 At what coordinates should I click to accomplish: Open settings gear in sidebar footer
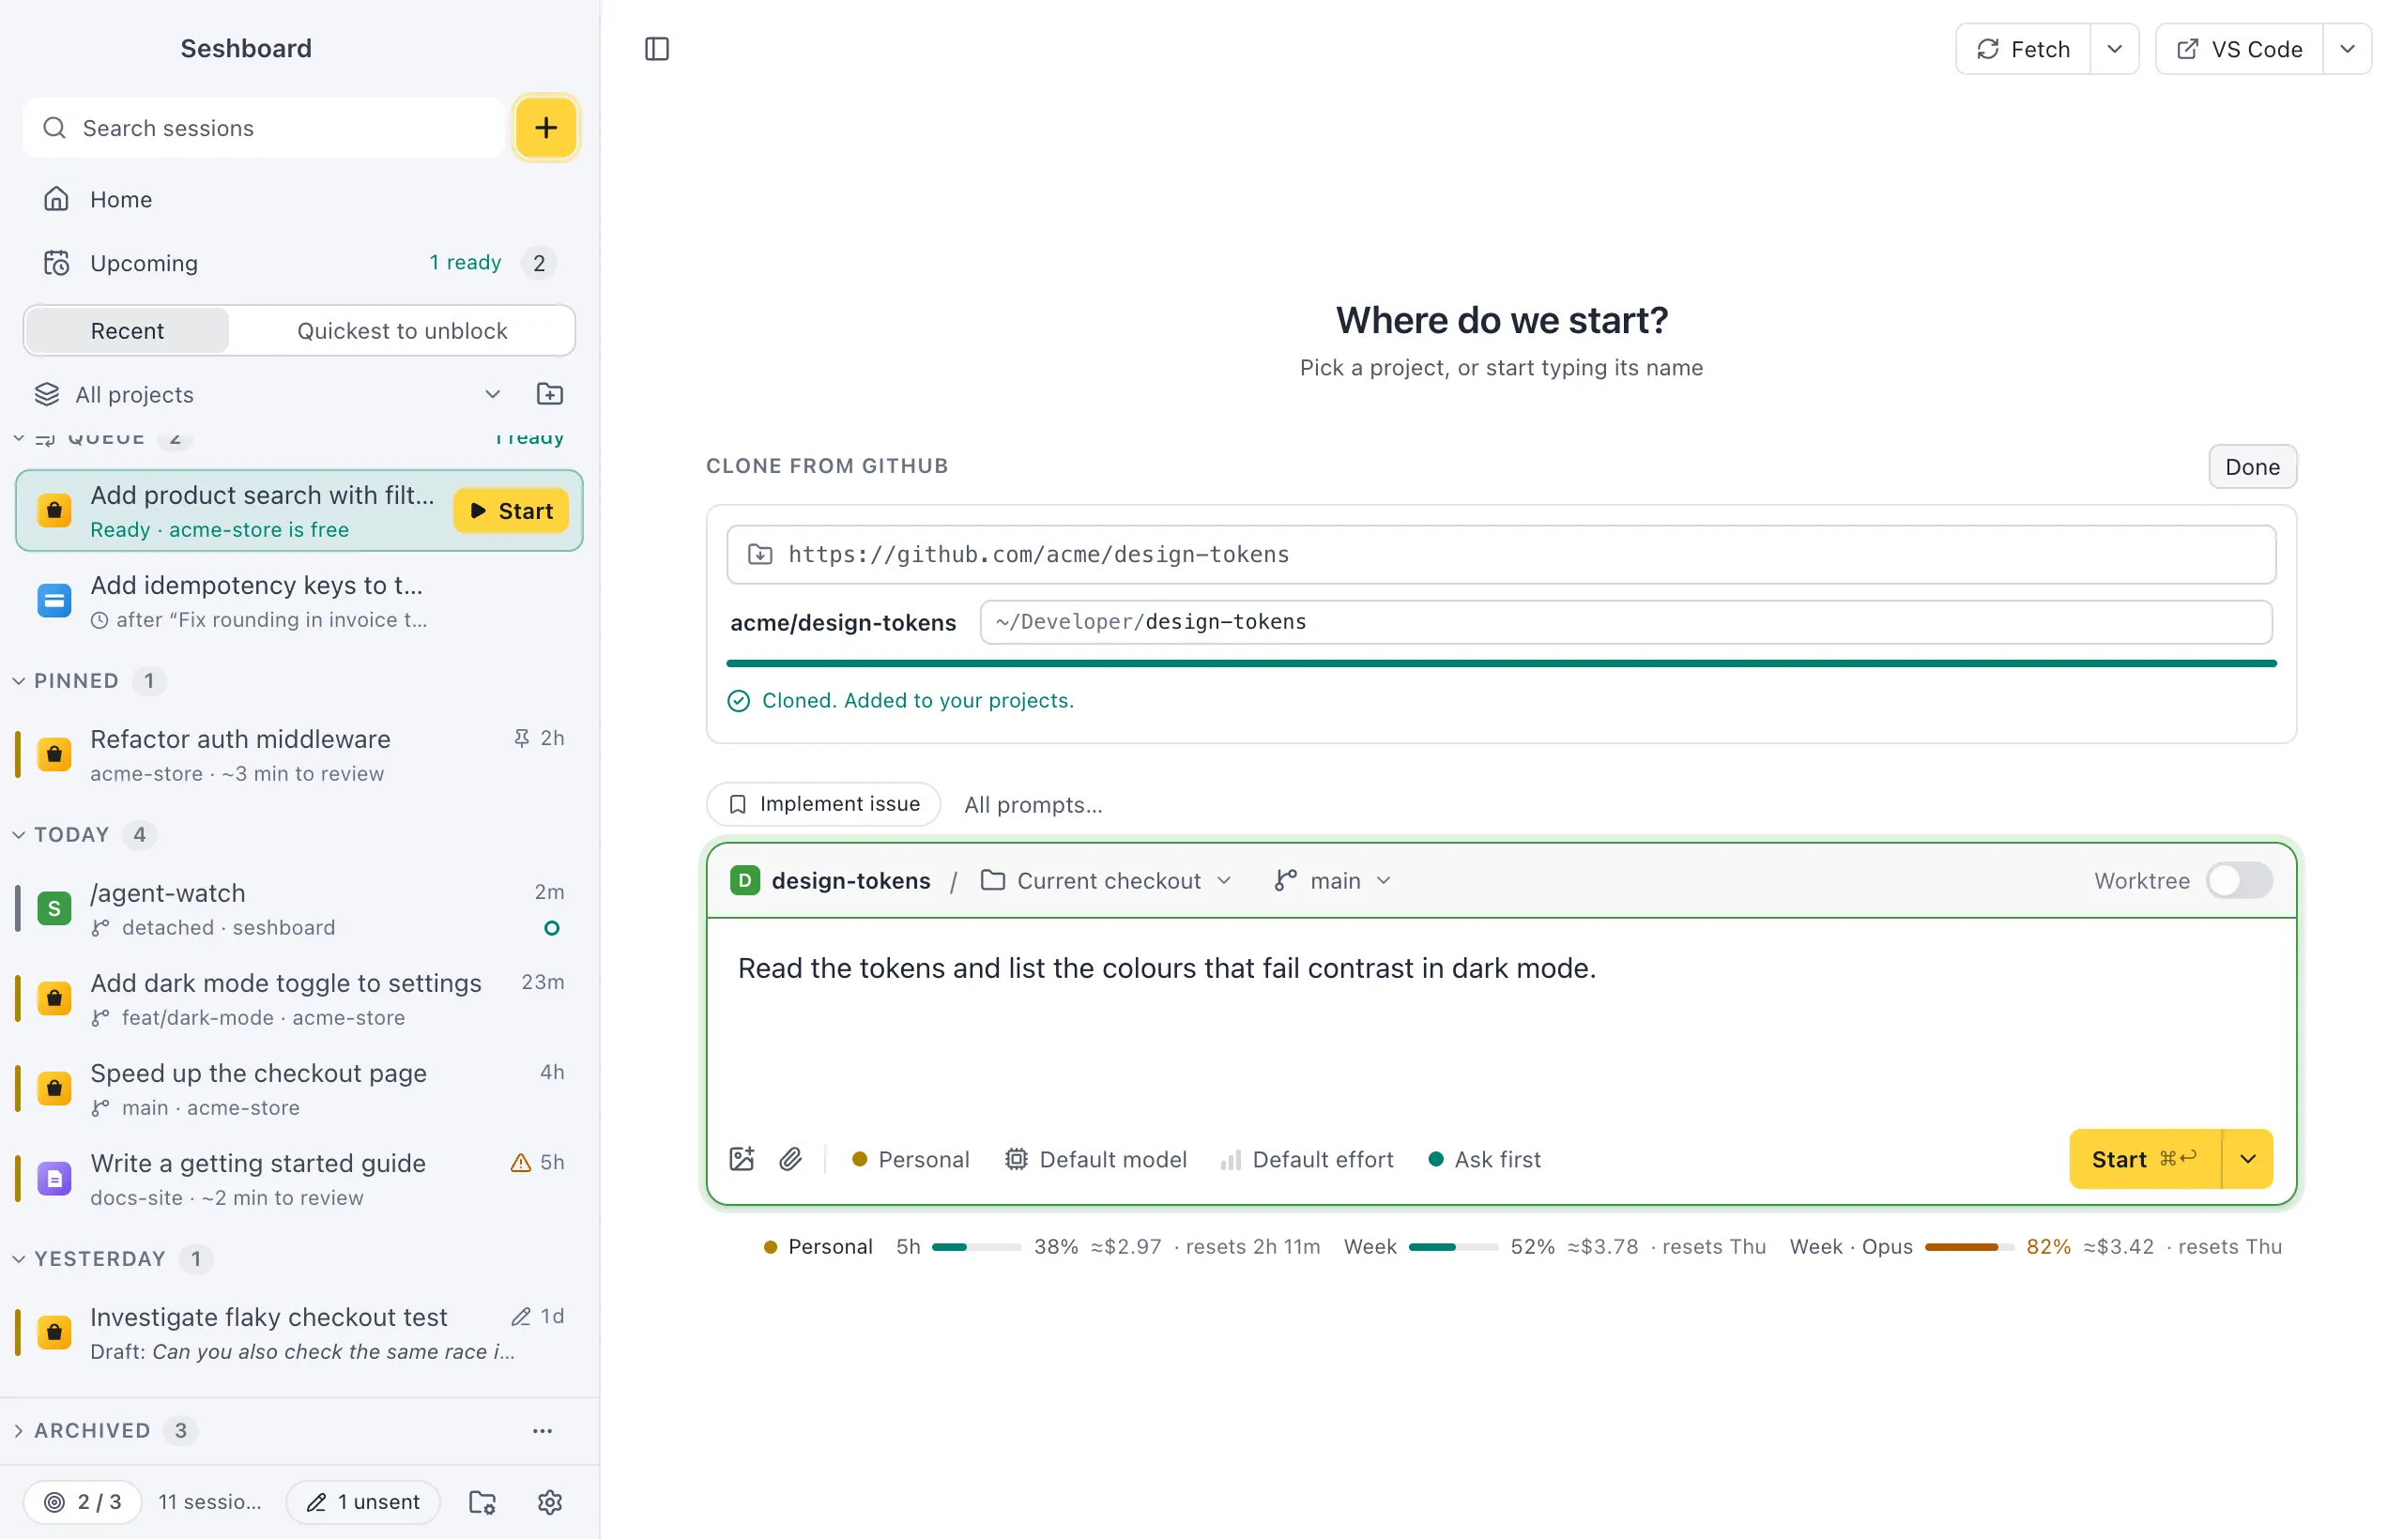pos(550,1501)
